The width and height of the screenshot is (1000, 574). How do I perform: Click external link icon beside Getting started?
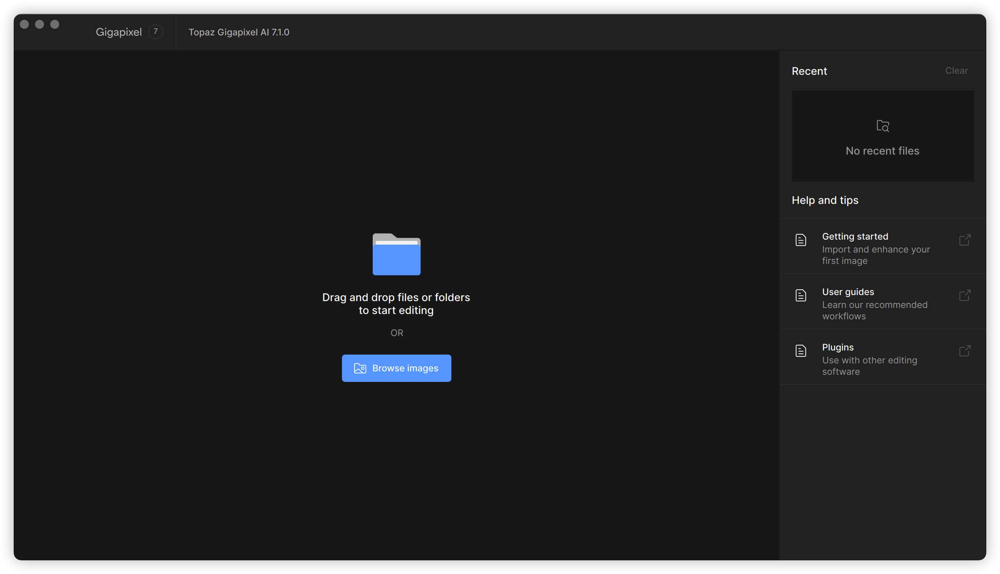pyautogui.click(x=965, y=240)
